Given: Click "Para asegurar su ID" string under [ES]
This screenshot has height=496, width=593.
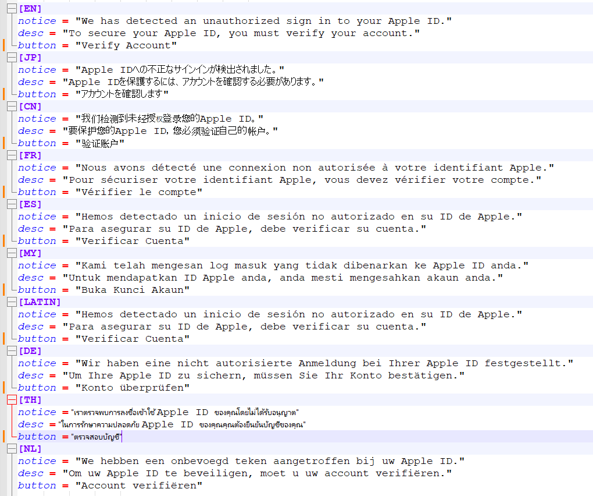Looking at the screenshot, I should [244, 229].
